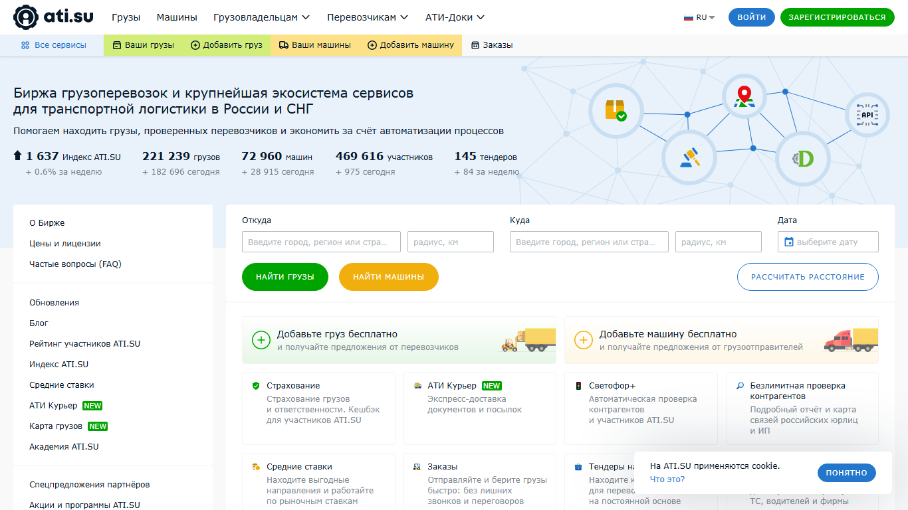Click the Страхование shield icon

256,385
